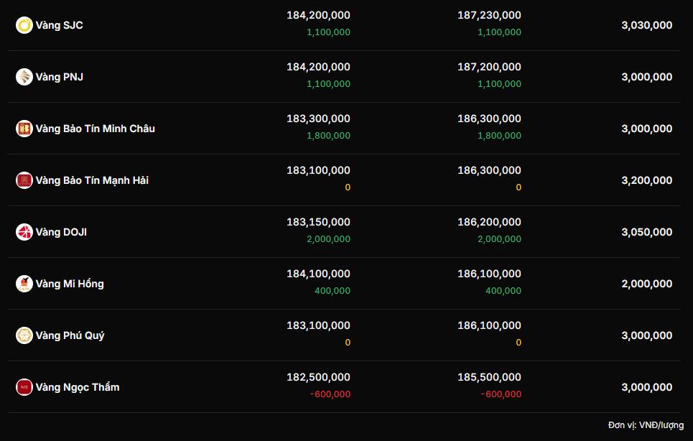Image resolution: width=693 pixels, height=441 pixels.
Task: Click the Vàng PNJ brand logo icon
Action: pos(24,77)
